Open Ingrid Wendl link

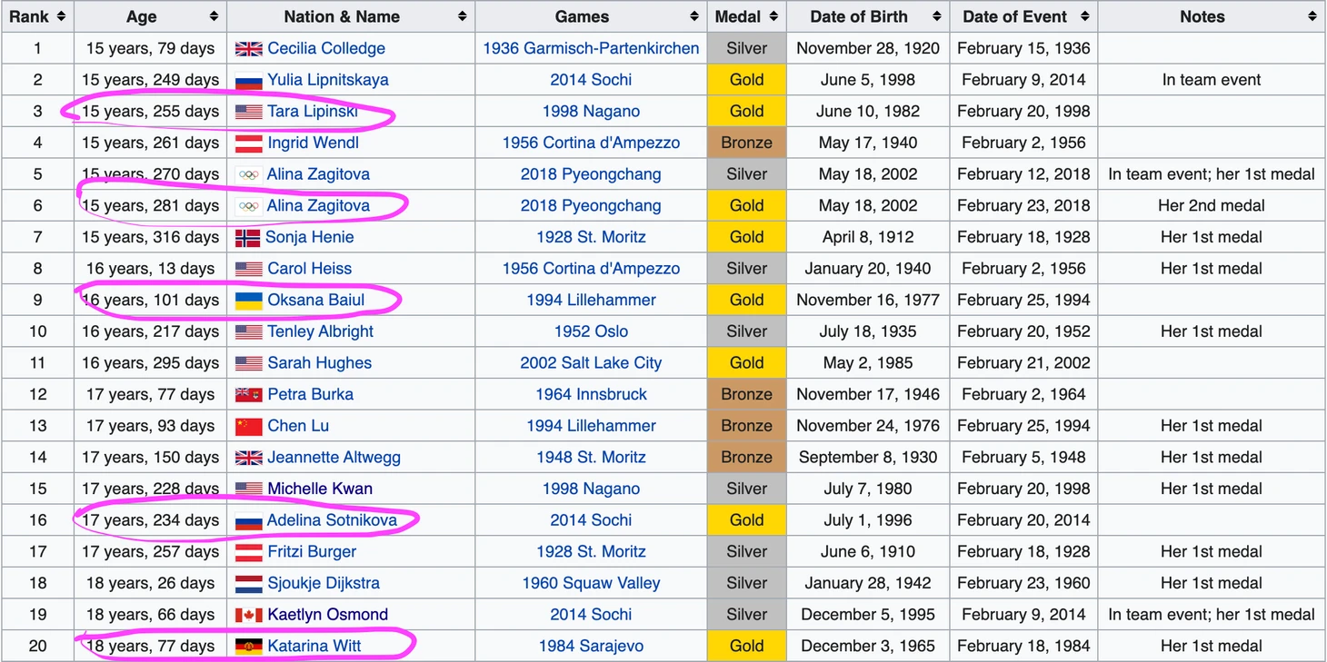[313, 143]
